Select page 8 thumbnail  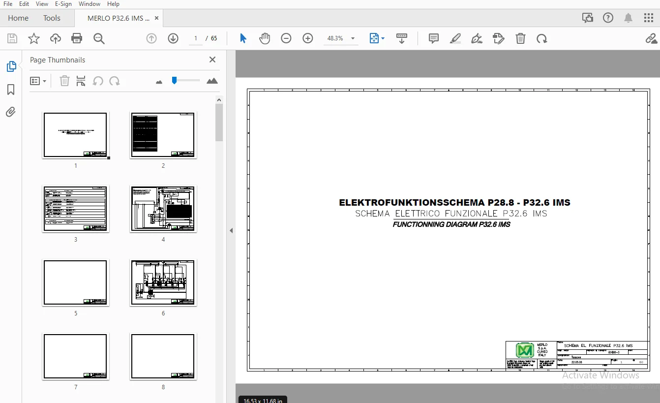click(x=163, y=356)
